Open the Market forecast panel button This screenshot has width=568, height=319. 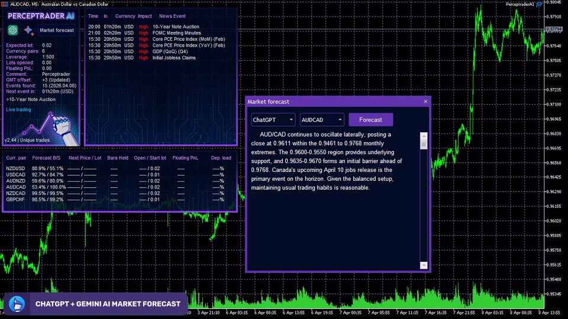coord(57,30)
